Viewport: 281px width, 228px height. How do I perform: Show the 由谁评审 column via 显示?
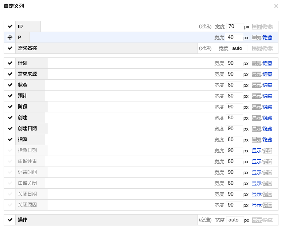(257, 161)
